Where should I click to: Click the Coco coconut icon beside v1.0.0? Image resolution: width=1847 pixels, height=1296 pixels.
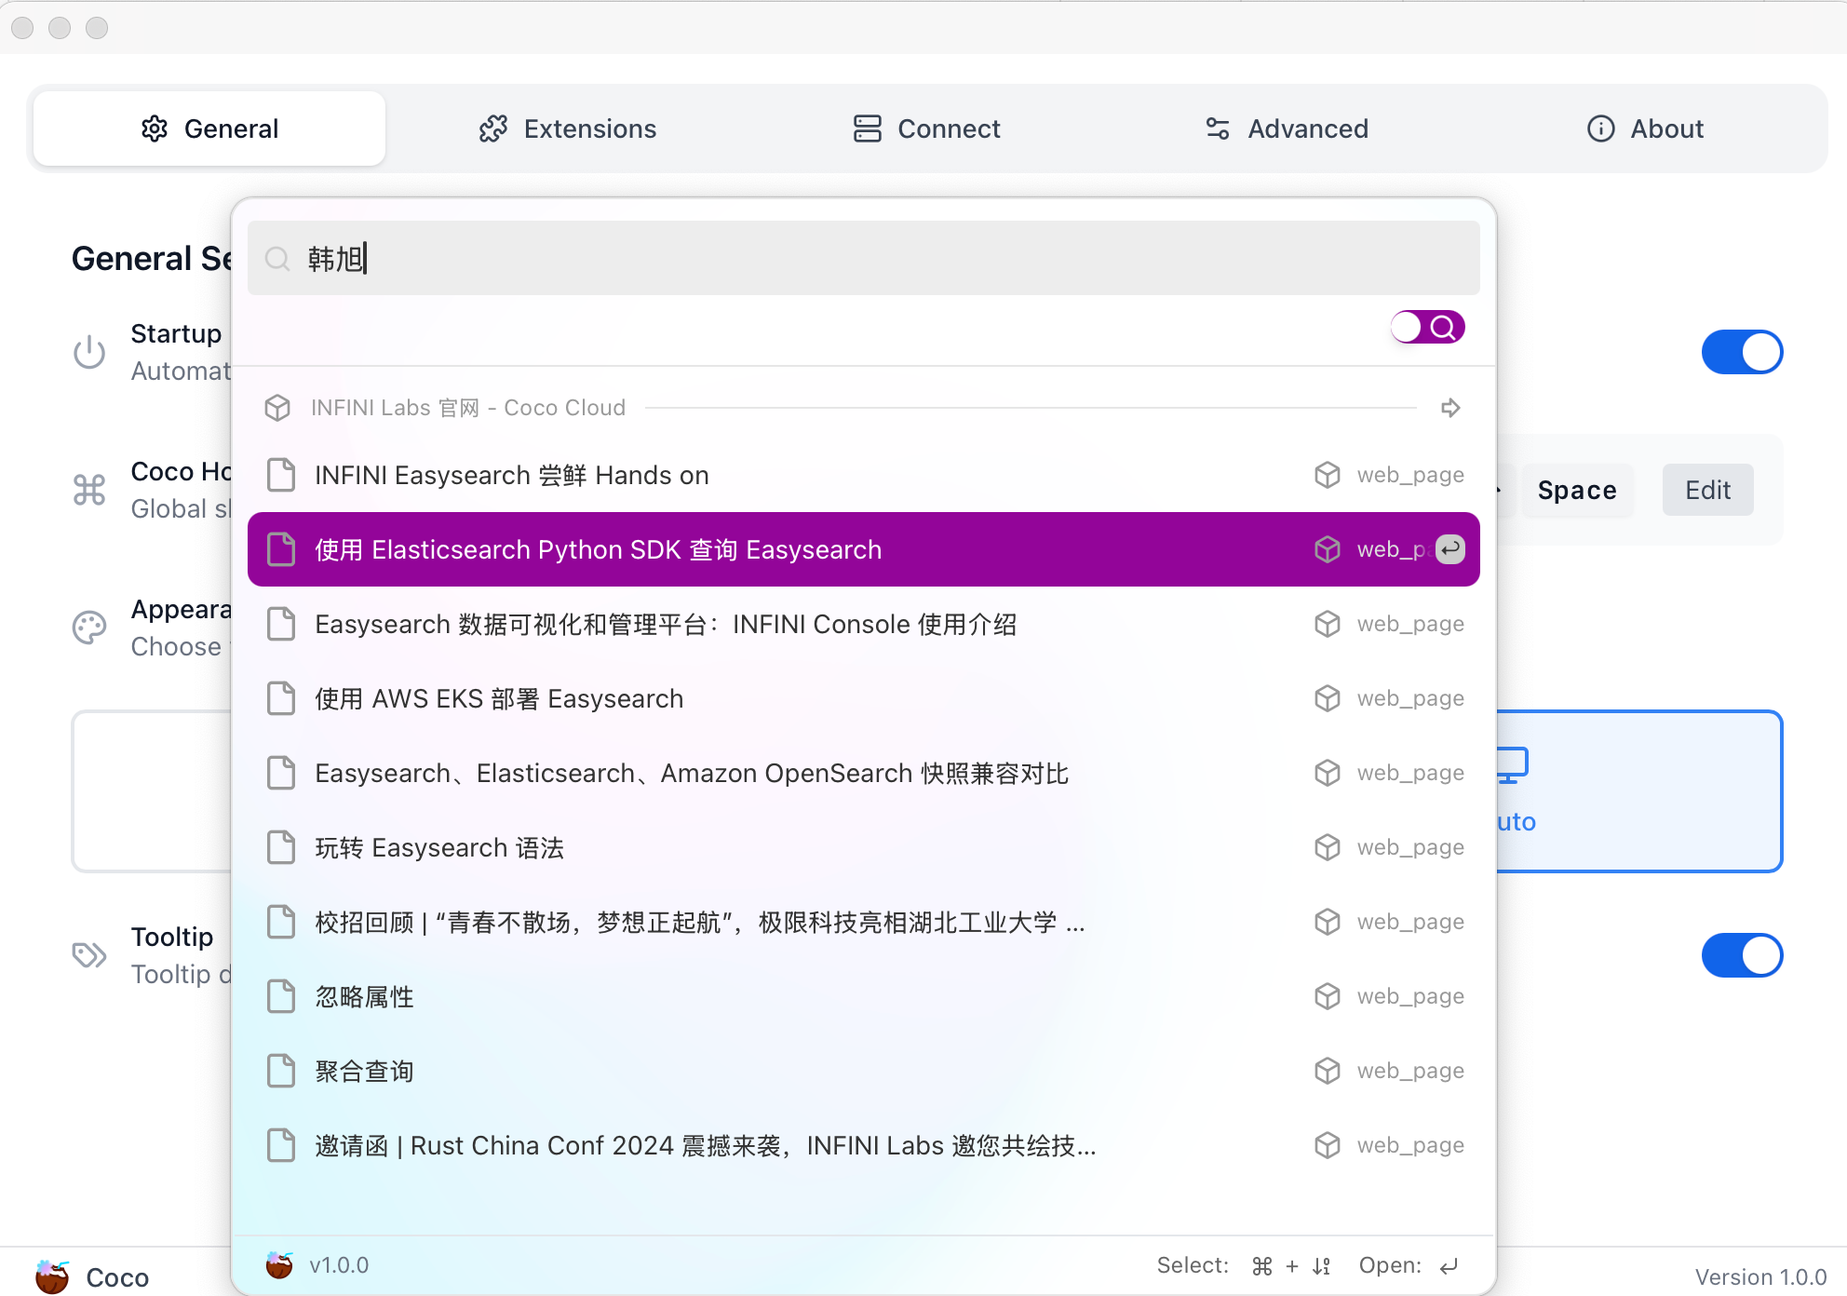pyautogui.click(x=279, y=1264)
